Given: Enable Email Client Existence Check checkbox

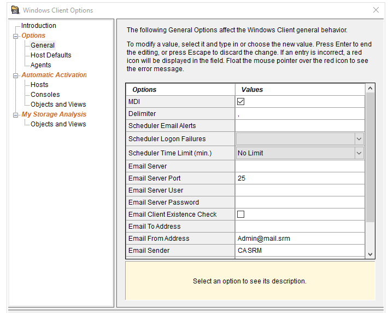Looking at the screenshot, I should click(x=241, y=215).
